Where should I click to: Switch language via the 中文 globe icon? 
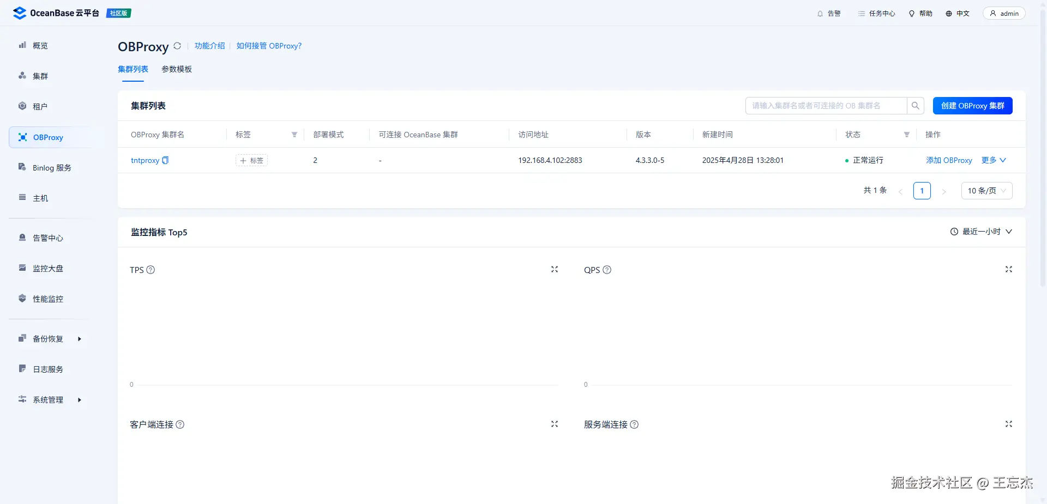pos(949,14)
